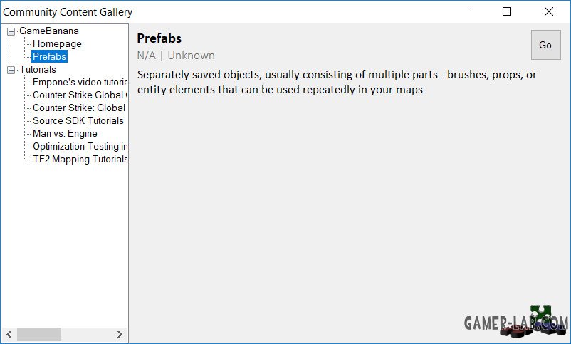Select the highlighted Prefabs entry
This screenshot has width=571, height=344.
pos(50,56)
